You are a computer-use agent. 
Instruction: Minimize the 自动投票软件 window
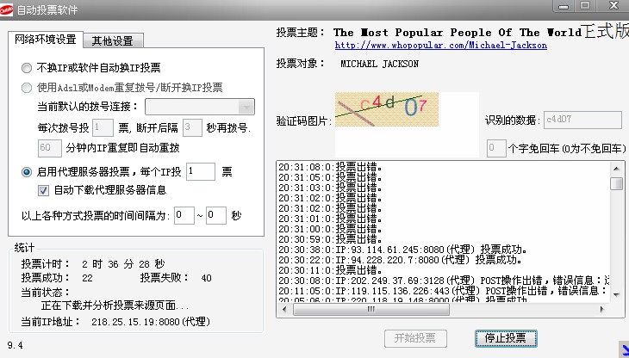point(564,6)
